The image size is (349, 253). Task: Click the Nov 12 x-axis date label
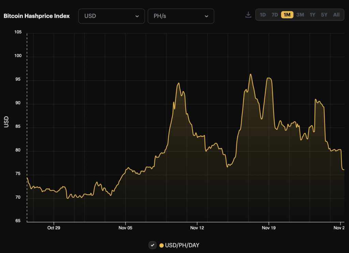(x=197, y=228)
